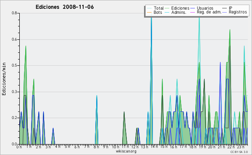This screenshot has height=155, width=252.
Task: Click the '23 h' x-axis label
Action: click(x=241, y=147)
